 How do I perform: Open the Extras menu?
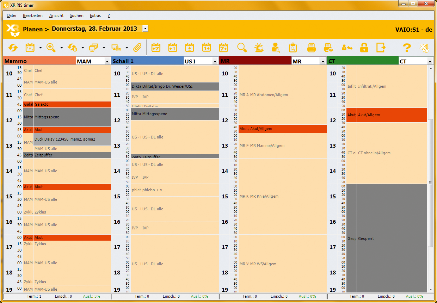[x=95, y=16]
